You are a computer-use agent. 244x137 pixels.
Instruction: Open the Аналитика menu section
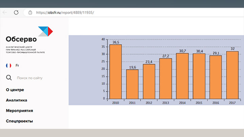tap(16, 100)
